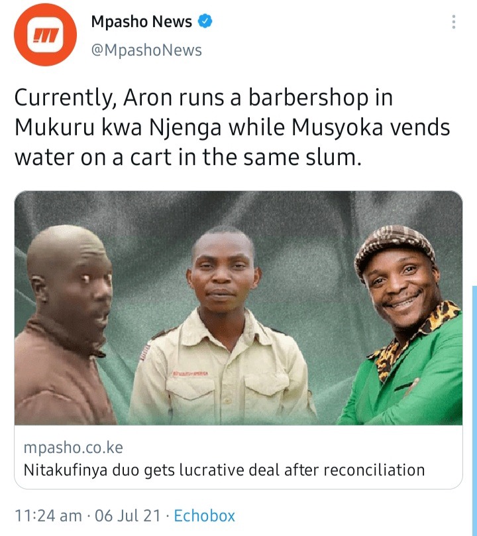Click the 06 Jul 21 date
477x536 pixels.
pos(127,516)
